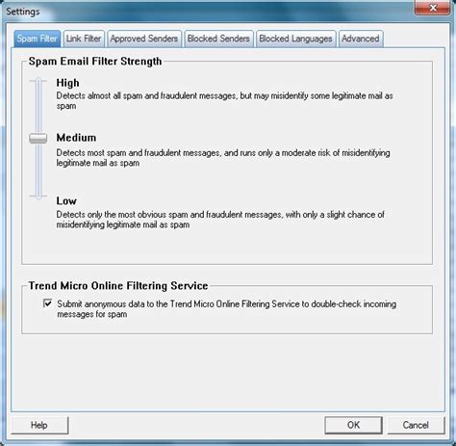Screen dimensions: 456x446
Task: Click the Help button
Action: 39,425
